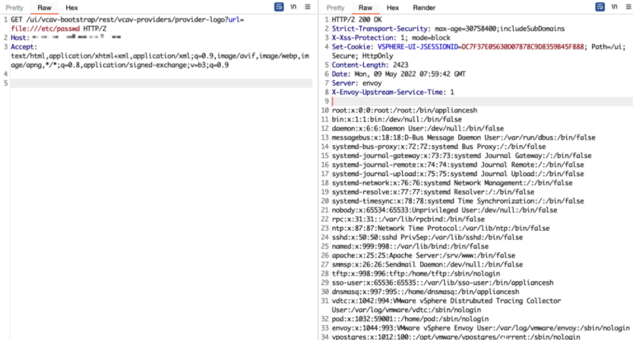
Task: Click the apache:x:25:25 Apache Server line
Action: pos(423,255)
